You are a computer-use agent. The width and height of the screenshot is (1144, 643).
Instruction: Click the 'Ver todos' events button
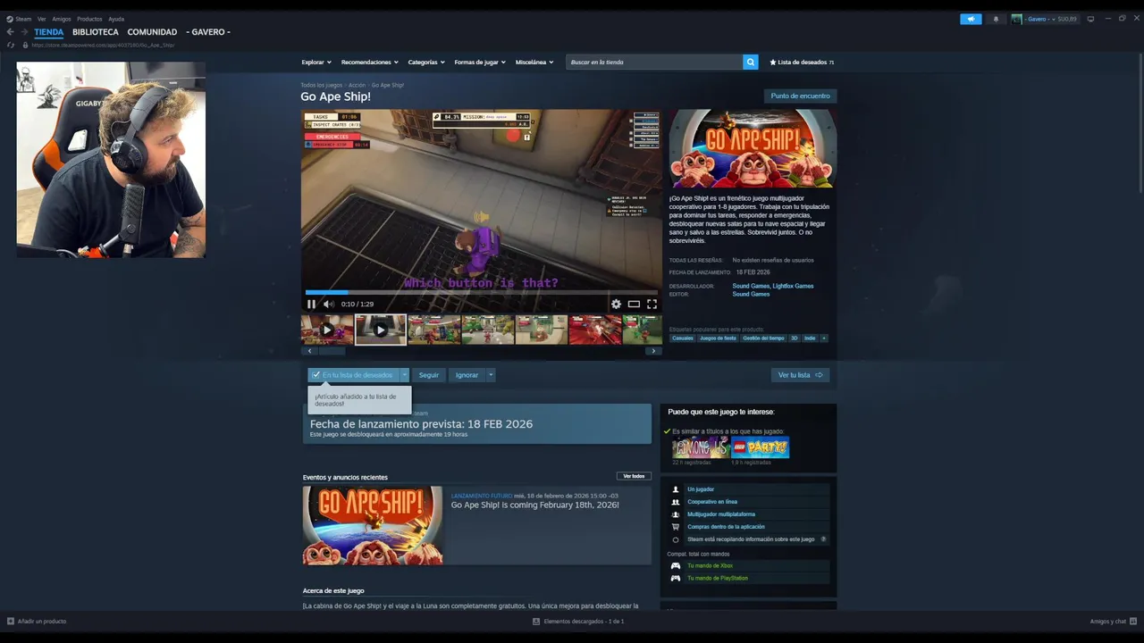click(634, 476)
